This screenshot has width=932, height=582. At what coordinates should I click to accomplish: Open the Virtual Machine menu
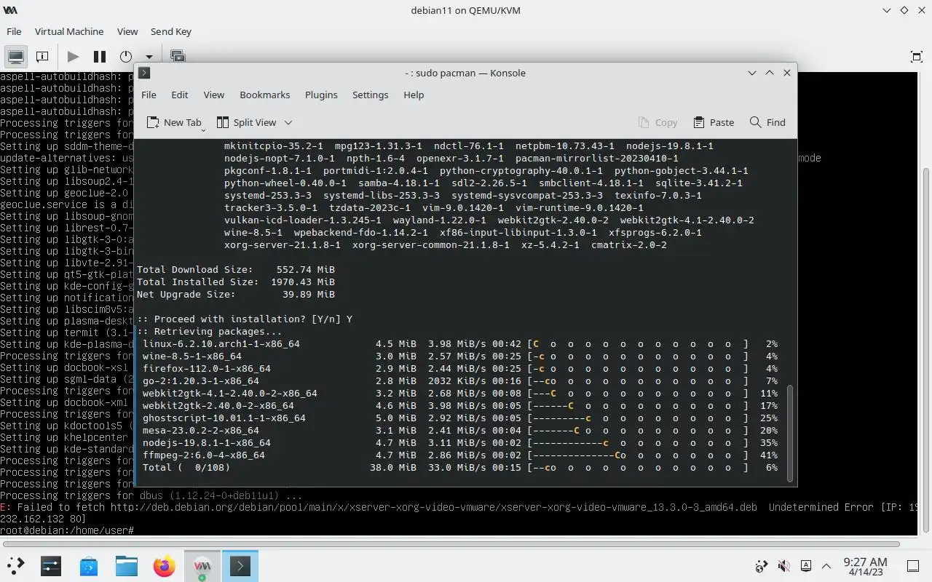[69, 31]
